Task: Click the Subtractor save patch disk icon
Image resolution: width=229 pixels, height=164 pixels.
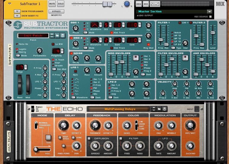Action: tap(63, 35)
